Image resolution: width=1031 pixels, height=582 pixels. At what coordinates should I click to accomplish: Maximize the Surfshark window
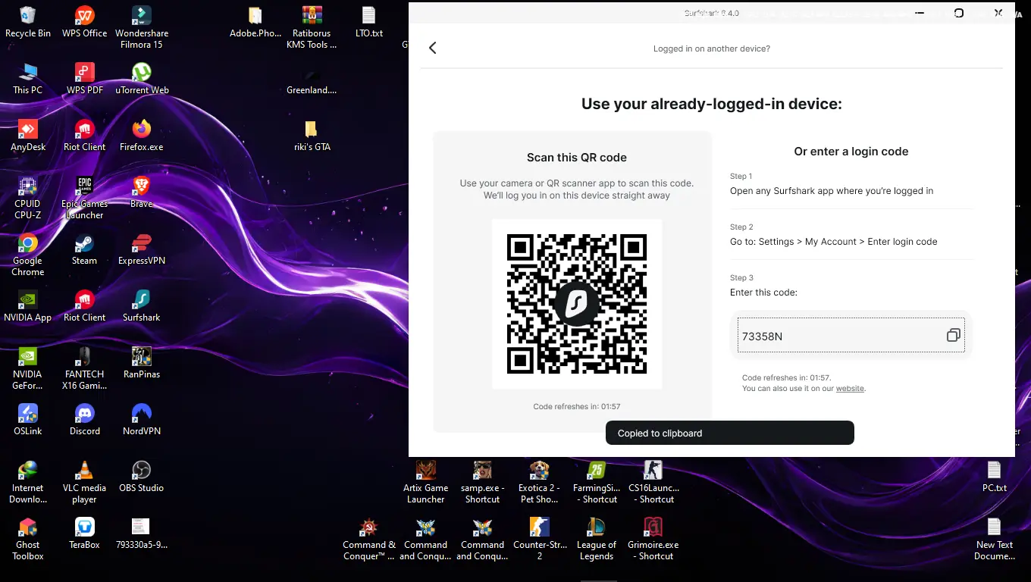click(x=959, y=13)
